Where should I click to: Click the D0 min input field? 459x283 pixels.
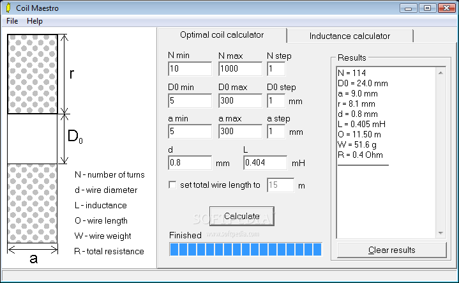190,101
